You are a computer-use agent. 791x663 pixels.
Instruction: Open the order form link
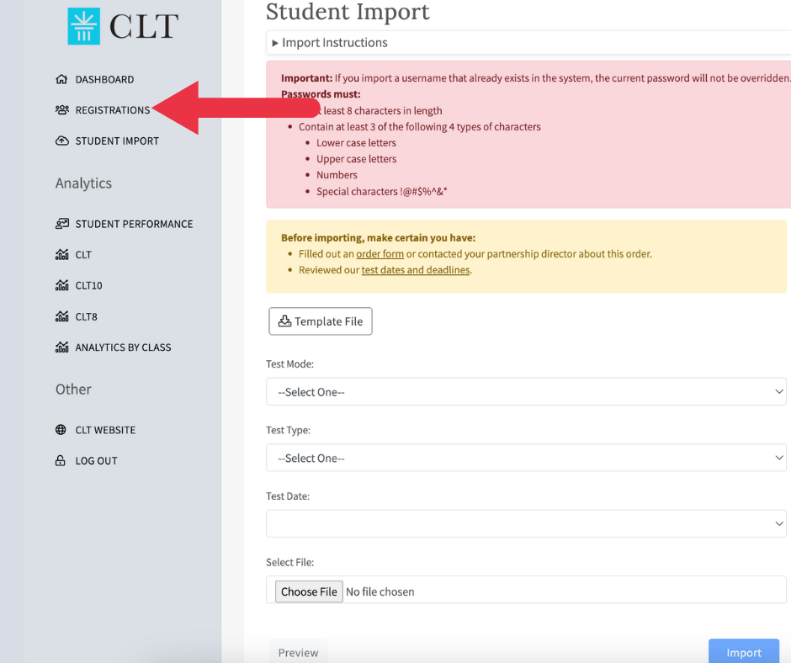pos(380,254)
